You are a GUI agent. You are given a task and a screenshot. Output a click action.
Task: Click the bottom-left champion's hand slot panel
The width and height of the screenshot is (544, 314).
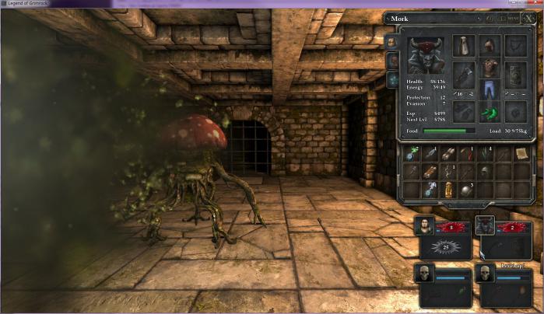445,295
